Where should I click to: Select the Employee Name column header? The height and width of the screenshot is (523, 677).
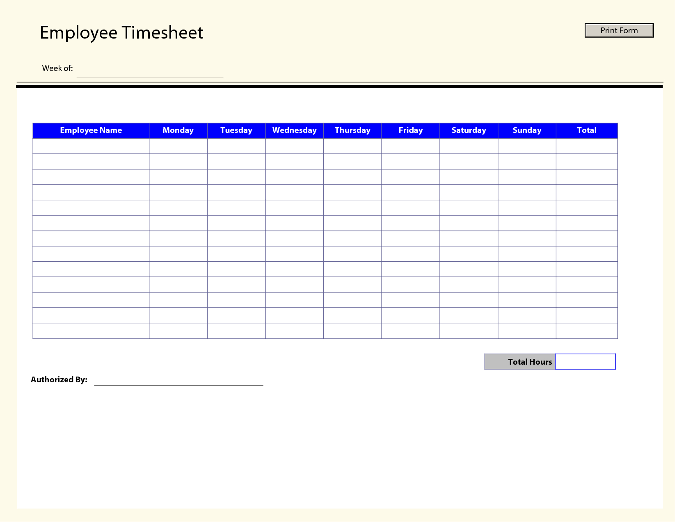point(91,130)
